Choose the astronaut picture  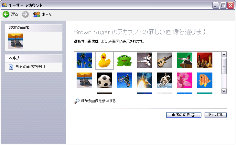click(x=164, y=80)
